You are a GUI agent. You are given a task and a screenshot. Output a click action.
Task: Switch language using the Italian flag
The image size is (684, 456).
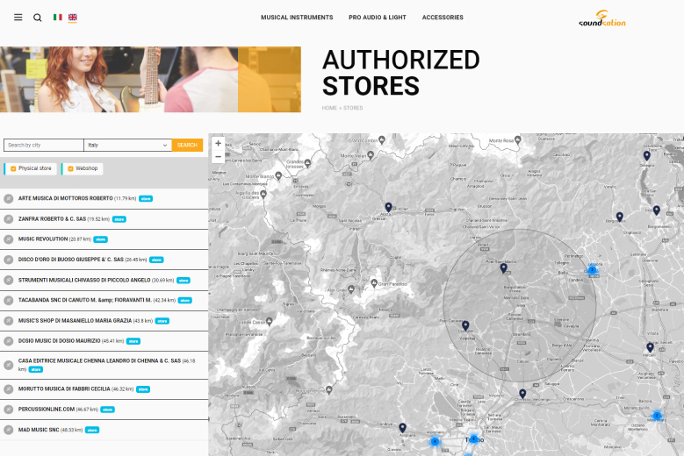[x=58, y=17]
